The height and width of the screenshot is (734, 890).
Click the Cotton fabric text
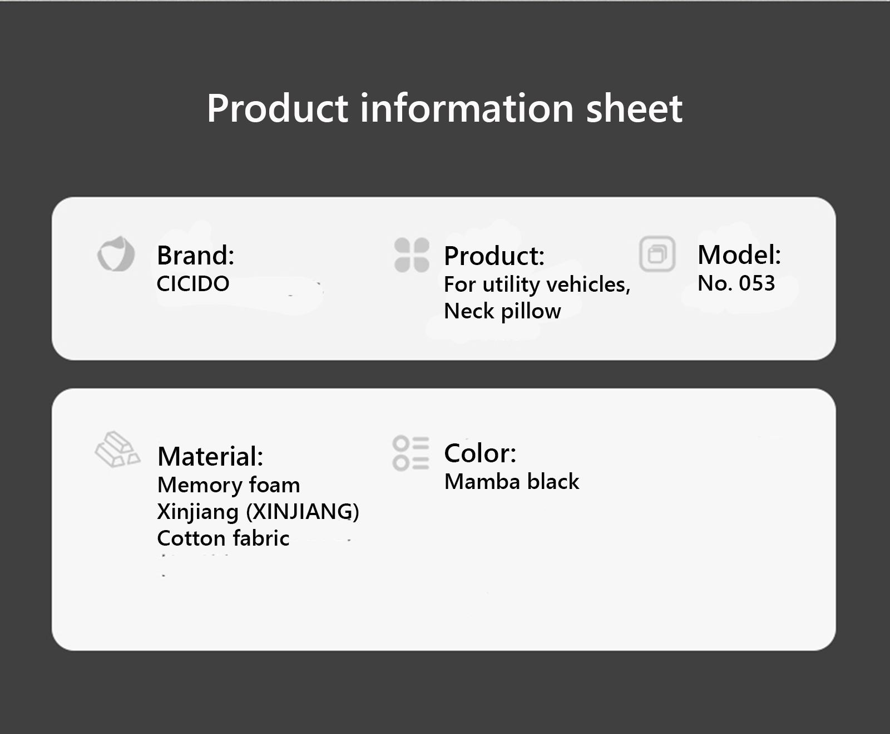coord(223,538)
